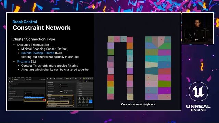
Task: Click the Unreal Engine logo in the left editor screenshot
Action: 9,78
